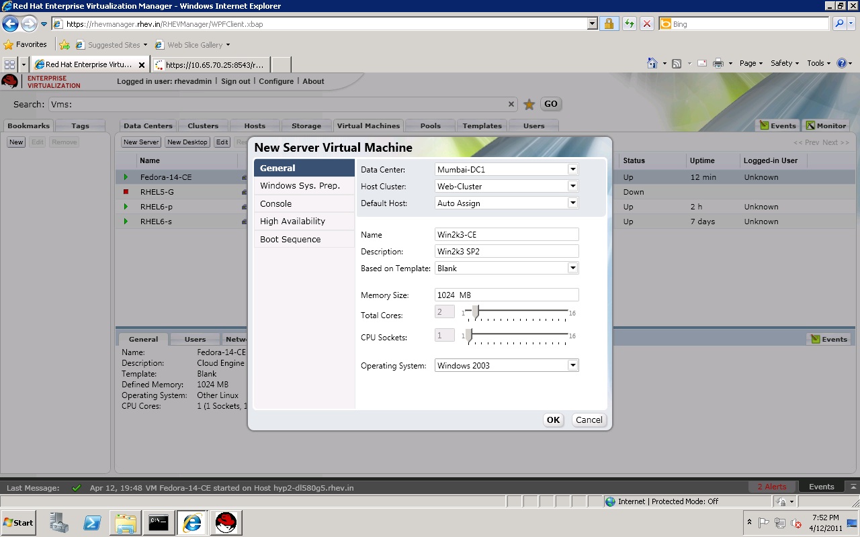Click the stop loading X icon
860x537 pixels.
647,24
